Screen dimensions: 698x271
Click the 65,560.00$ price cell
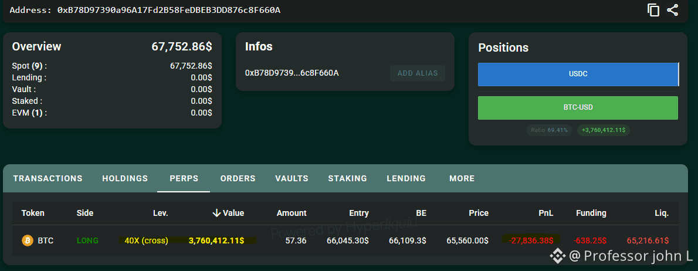pyautogui.click(x=467, y=240)
